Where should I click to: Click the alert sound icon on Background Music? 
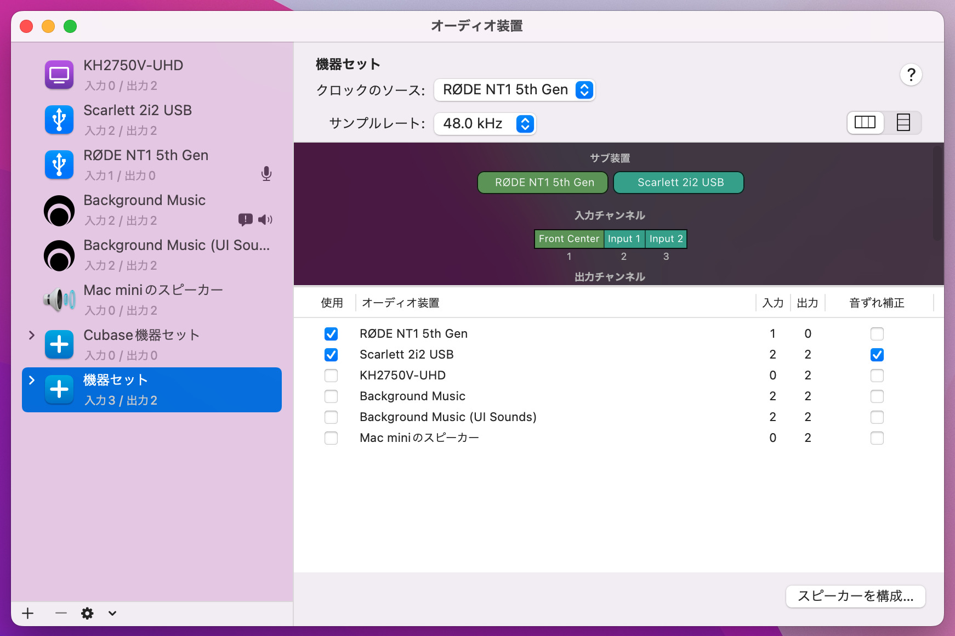(x=245, y=220)
